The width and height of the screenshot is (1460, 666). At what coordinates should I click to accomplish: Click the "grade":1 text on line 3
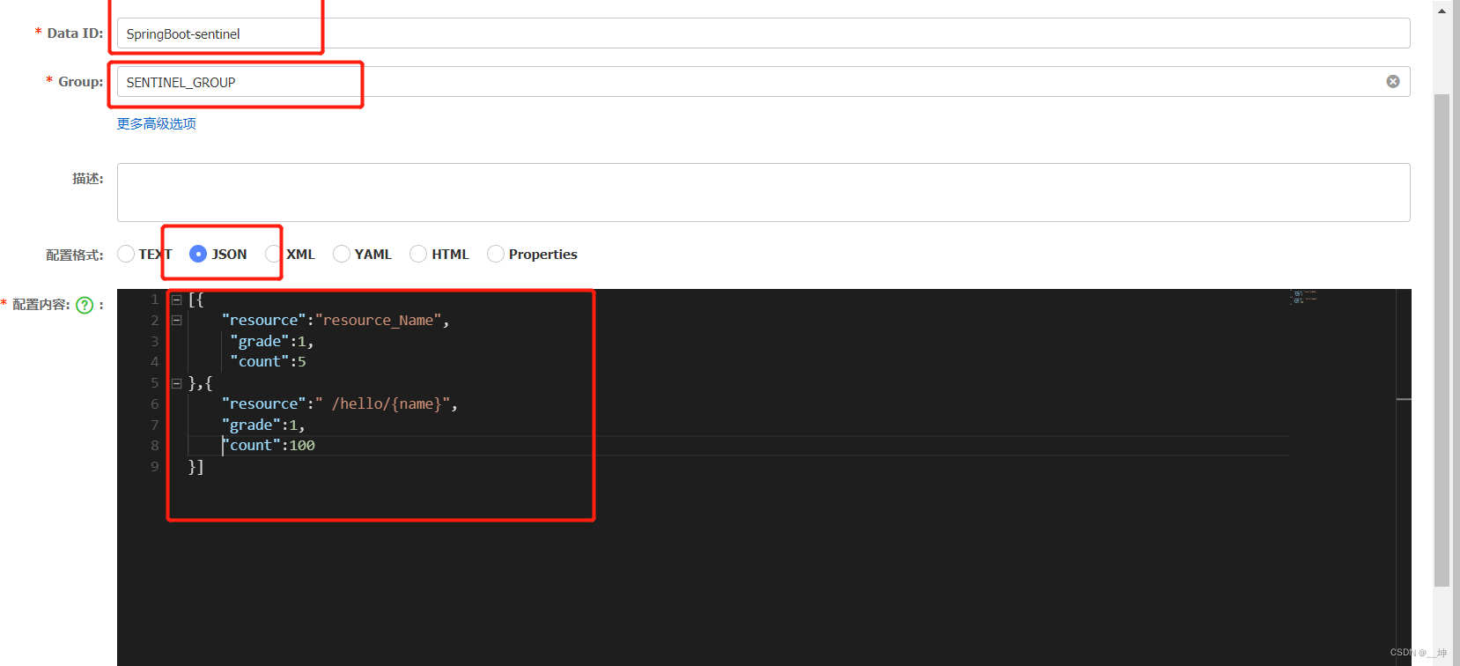click(268, 341)
